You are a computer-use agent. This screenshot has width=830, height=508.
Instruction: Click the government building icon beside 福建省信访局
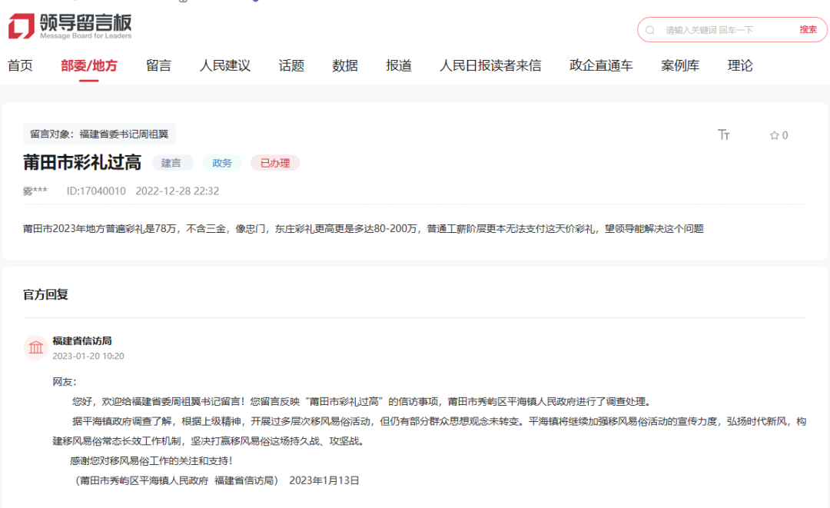tap(35, 347)
